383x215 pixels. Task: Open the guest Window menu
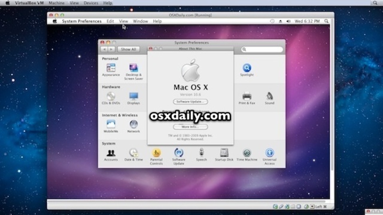coord(141,21)
